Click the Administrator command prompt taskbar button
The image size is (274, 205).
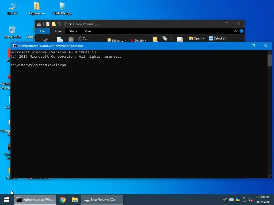pos(35,200)
